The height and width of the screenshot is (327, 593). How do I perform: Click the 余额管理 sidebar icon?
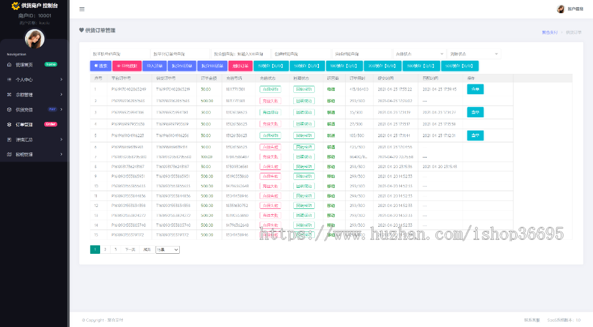(x=9, y=94)
